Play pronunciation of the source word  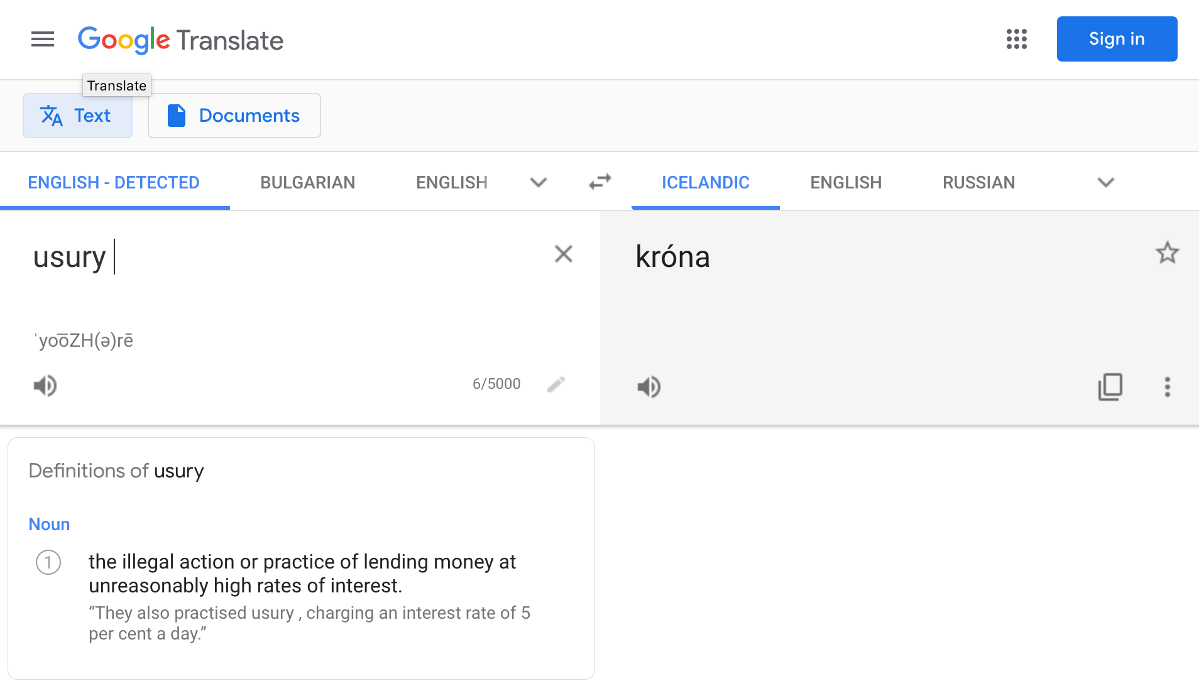click(43, 386)
